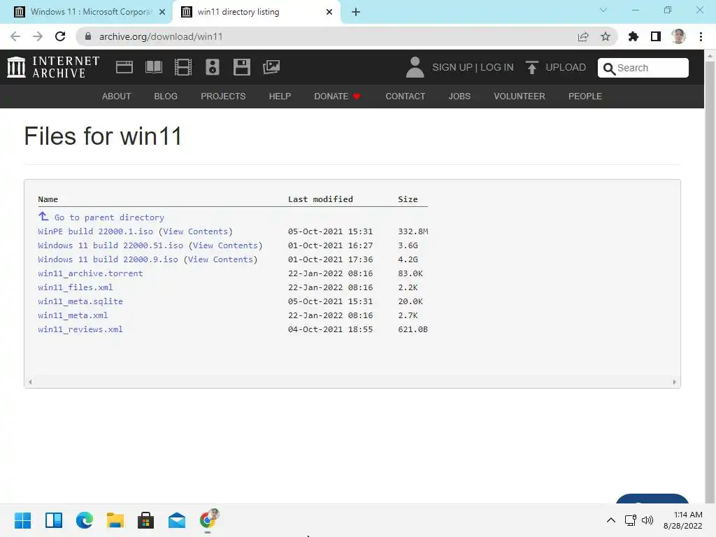The width and height of the screenshot is (716, 537).
Task: Click the UPLOAD link text
Action: 566,67
